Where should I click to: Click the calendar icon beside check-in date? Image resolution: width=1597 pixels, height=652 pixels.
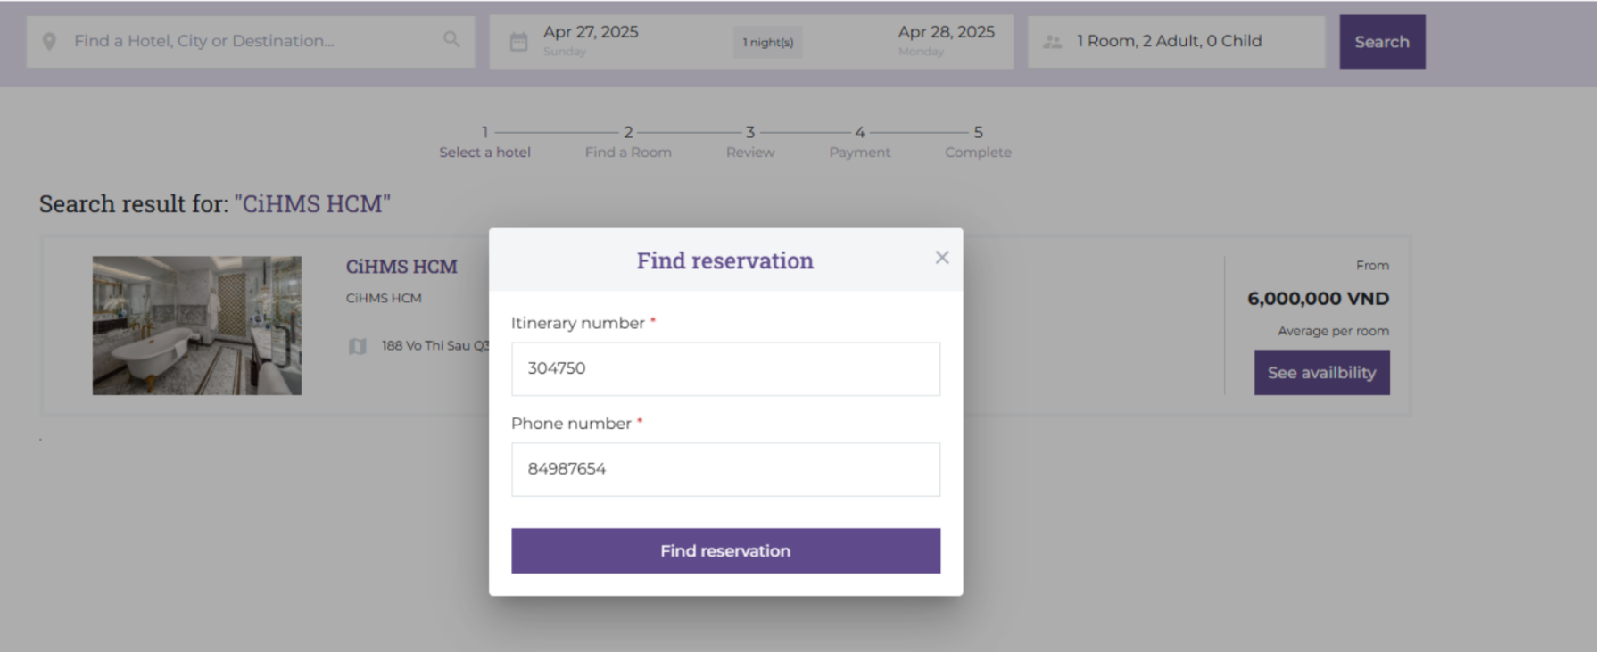(x=518, y=42)
